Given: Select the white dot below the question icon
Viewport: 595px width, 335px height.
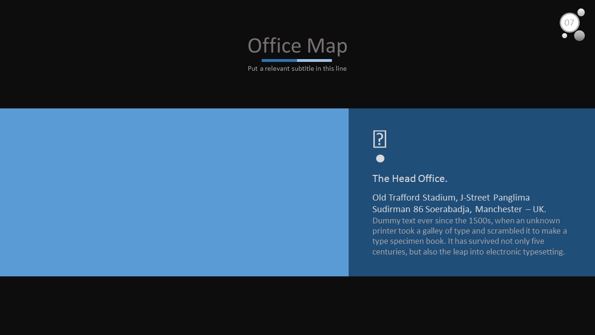Looking at the screenshot, I should click(x=380, y=159).
